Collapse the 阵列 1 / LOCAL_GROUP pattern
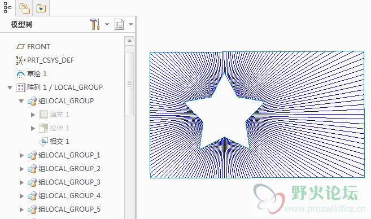 point(10,87)
